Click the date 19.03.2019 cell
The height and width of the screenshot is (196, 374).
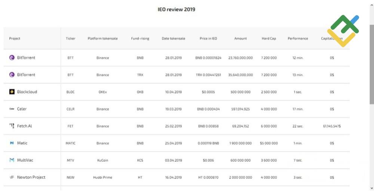point(174,109)
